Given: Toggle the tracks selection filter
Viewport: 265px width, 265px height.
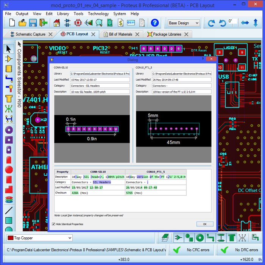Looking at the screenshot, I should coord(210,238).
